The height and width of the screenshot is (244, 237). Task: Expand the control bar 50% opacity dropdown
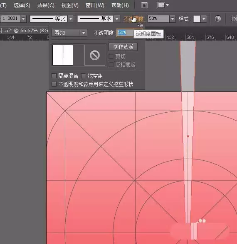click(x=173, y=19)
